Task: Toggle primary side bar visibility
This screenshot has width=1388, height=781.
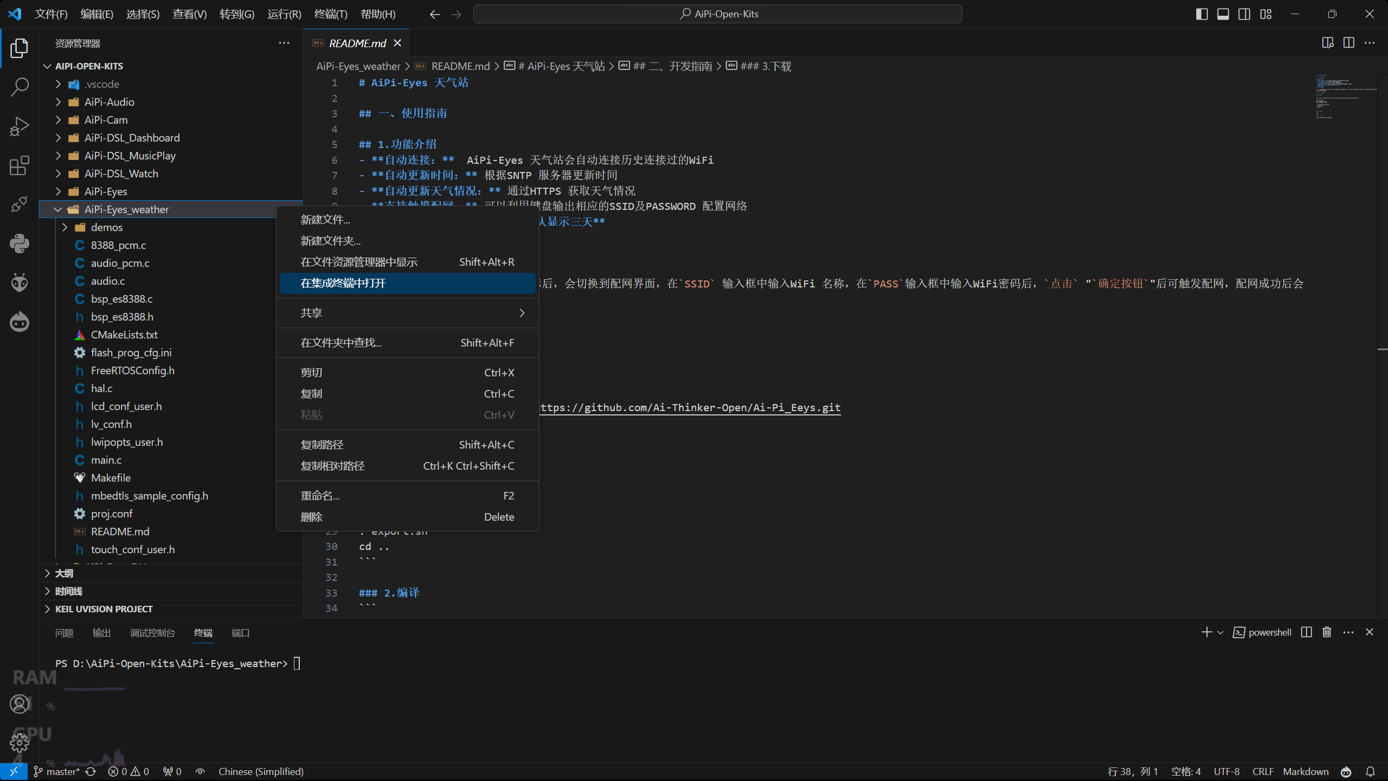Action: click(x=1202, y=14)
